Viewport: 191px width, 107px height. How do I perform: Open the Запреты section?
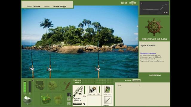155,75
